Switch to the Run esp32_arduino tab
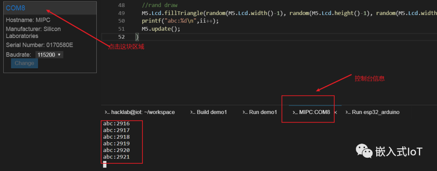This screenshot has width=437, height=171. point(375,112)
